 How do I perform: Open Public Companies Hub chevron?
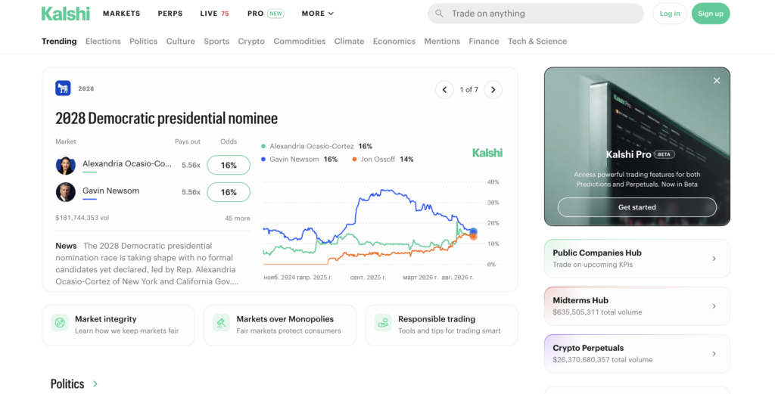[x=714, y=259]
